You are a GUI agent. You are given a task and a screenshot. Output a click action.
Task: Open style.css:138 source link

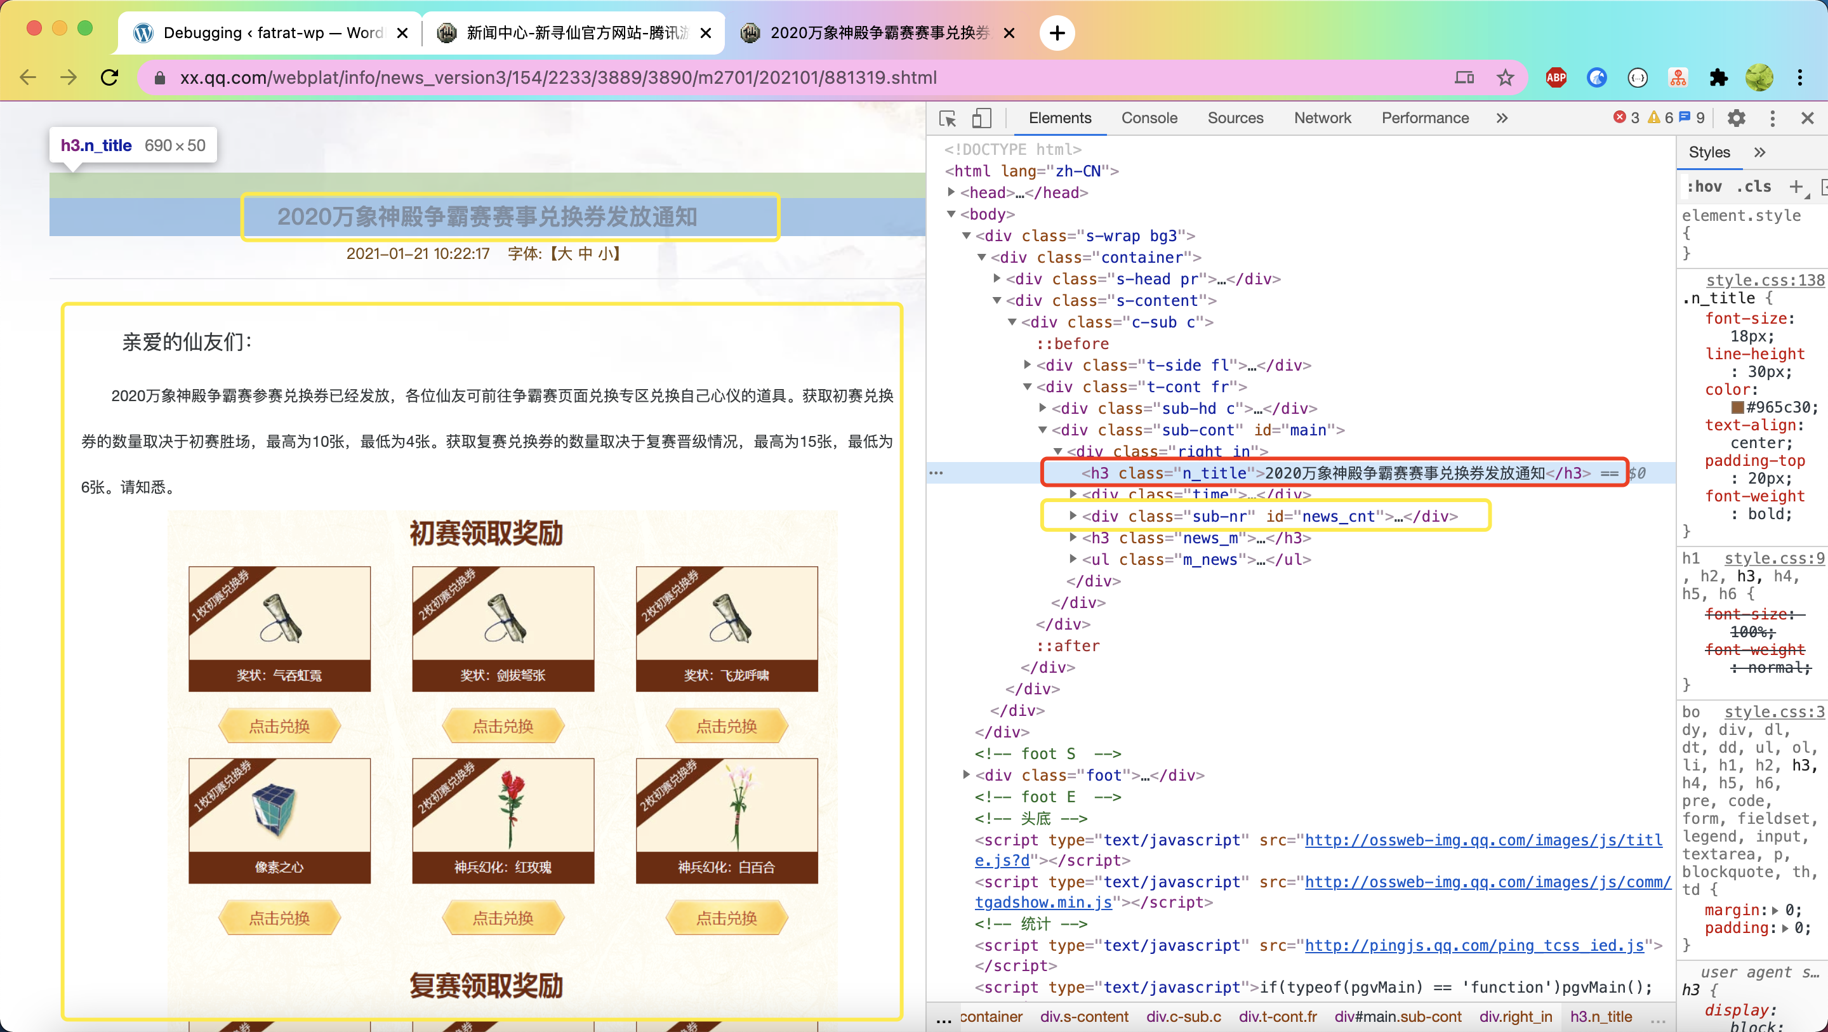[1765, 280]
